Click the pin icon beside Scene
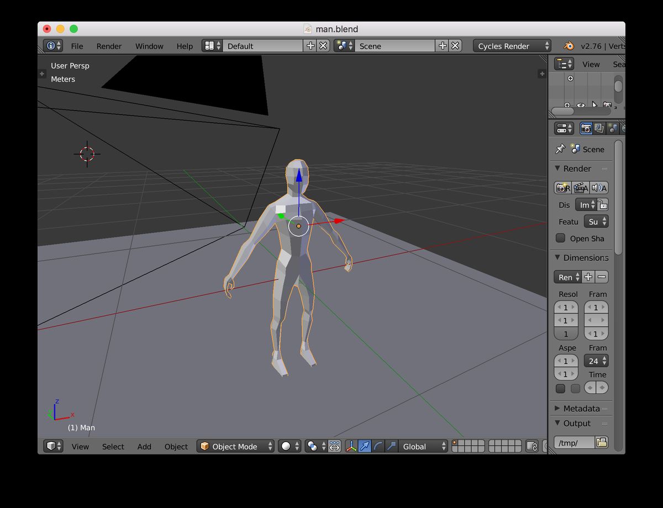Viewport: 663px width, 508px height. click(560, 149)
